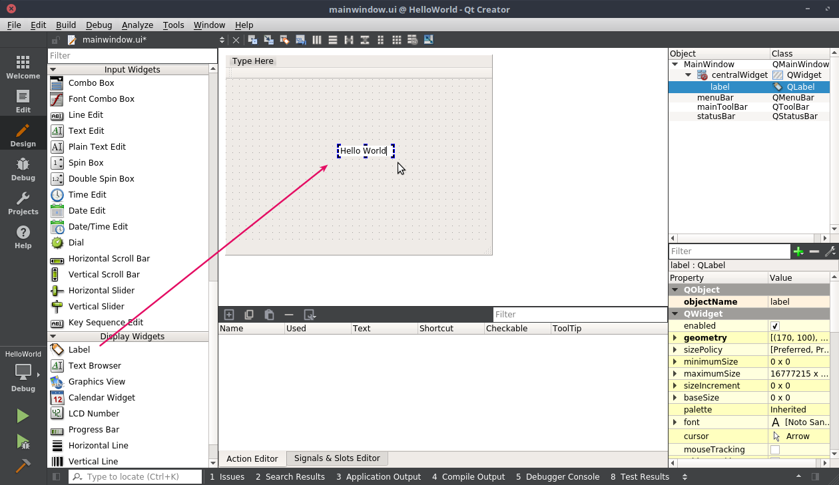Open the Welcome mode
839x485 pixels.
tap(23, 67)
